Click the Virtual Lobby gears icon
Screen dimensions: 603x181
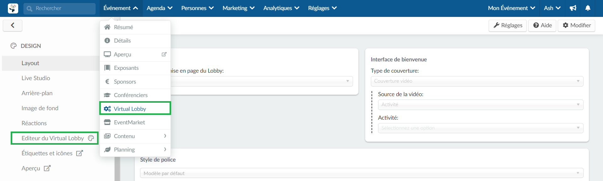[x=107, y=109]
